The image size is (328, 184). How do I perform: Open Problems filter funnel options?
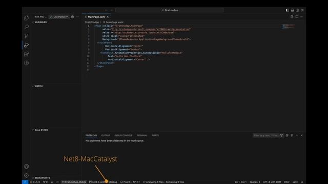point(281,135)
